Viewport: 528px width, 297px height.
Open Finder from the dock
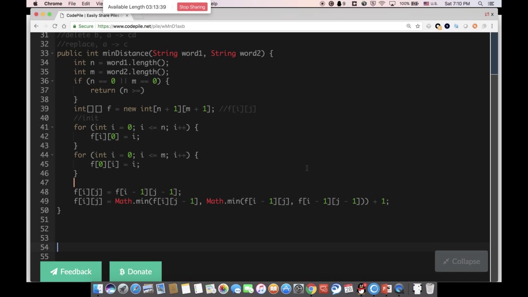[97, 289]
